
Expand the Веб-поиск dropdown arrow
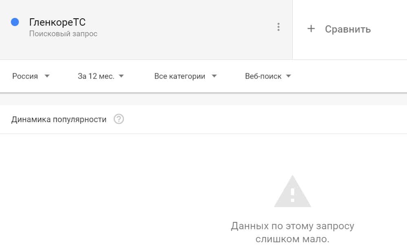[x=289, y=76]
